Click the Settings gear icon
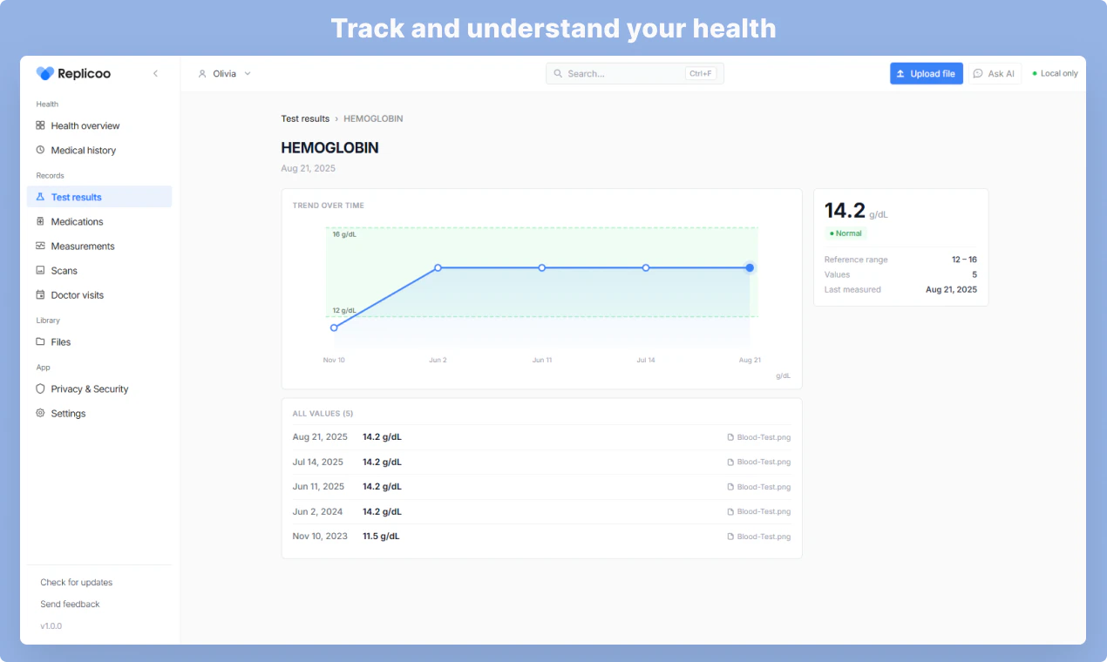The width and height of the screenshot is (1107, 662). 40,413
